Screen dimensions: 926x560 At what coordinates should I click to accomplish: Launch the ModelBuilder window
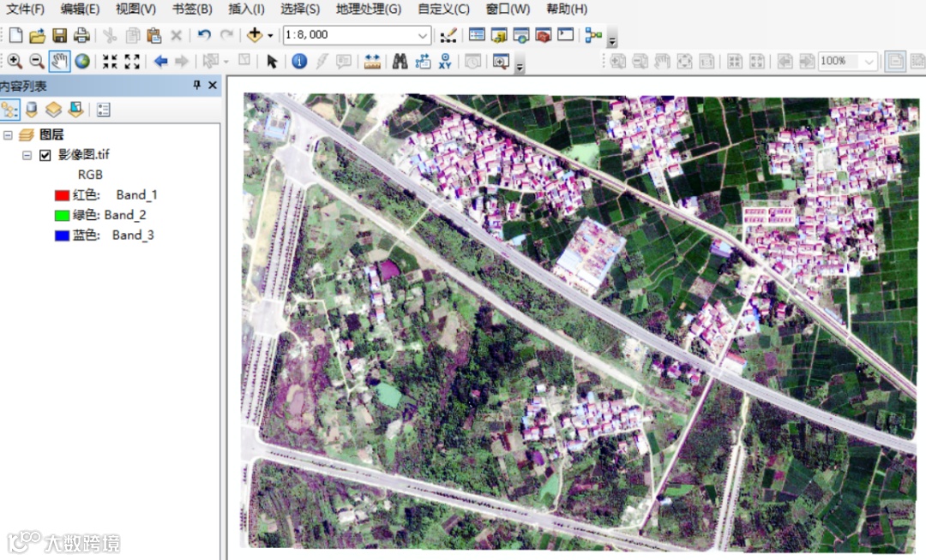point(592,35)
